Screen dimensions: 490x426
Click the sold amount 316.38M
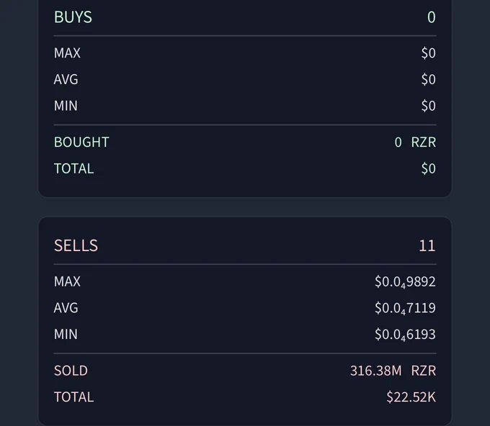[375, 371]
